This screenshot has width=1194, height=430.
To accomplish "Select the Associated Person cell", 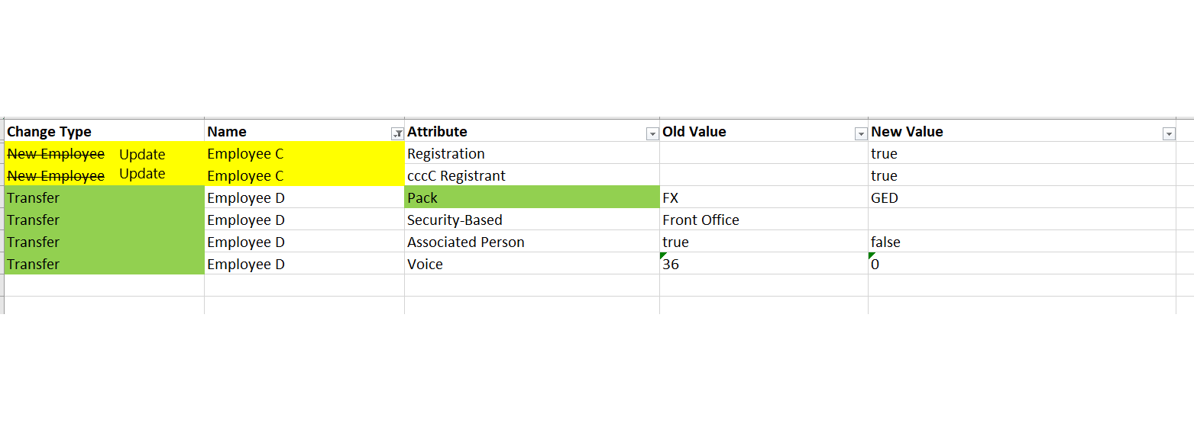I will click(532, 242).
